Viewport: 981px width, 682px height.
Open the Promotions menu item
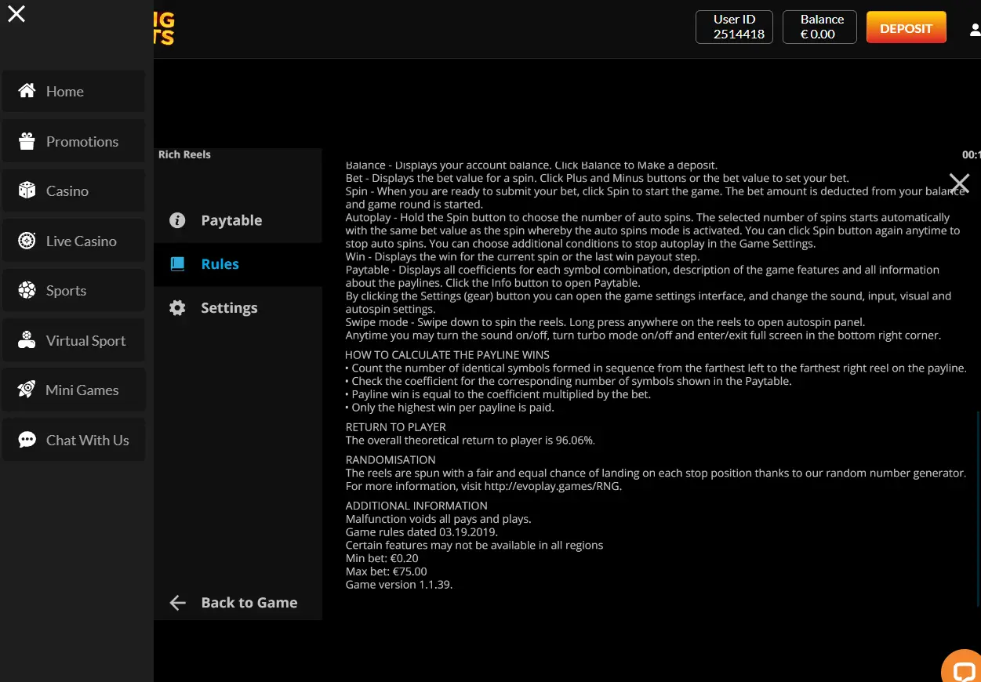tap(73, 141)
